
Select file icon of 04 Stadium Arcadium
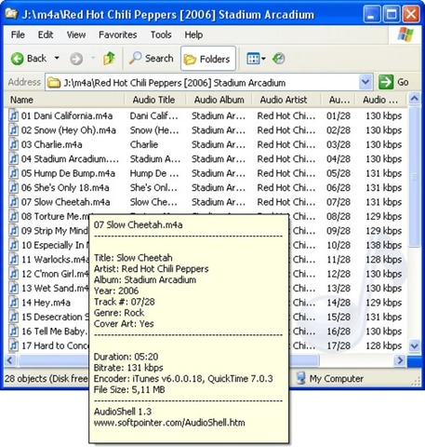click(14, 159)
